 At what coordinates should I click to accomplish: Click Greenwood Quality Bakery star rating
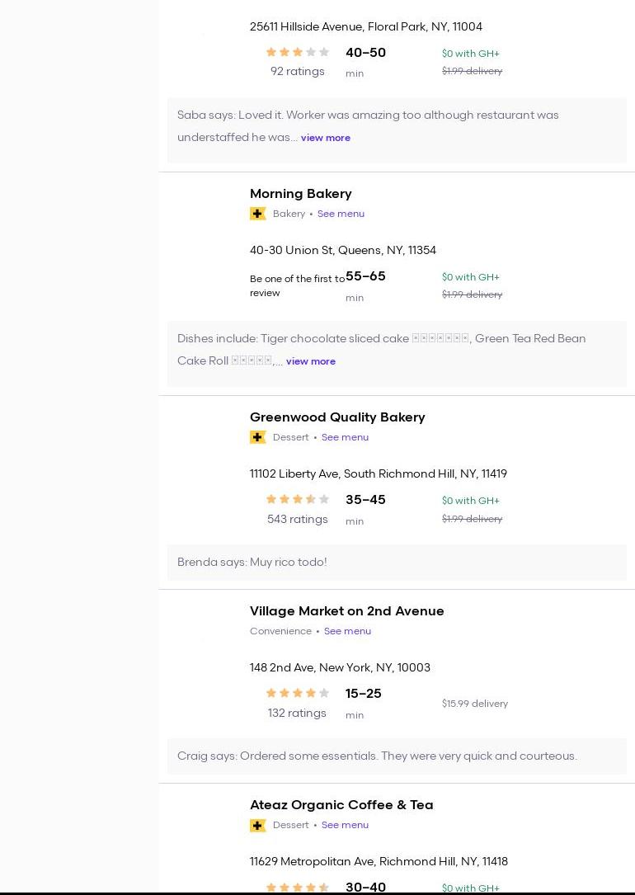point(297,499)
